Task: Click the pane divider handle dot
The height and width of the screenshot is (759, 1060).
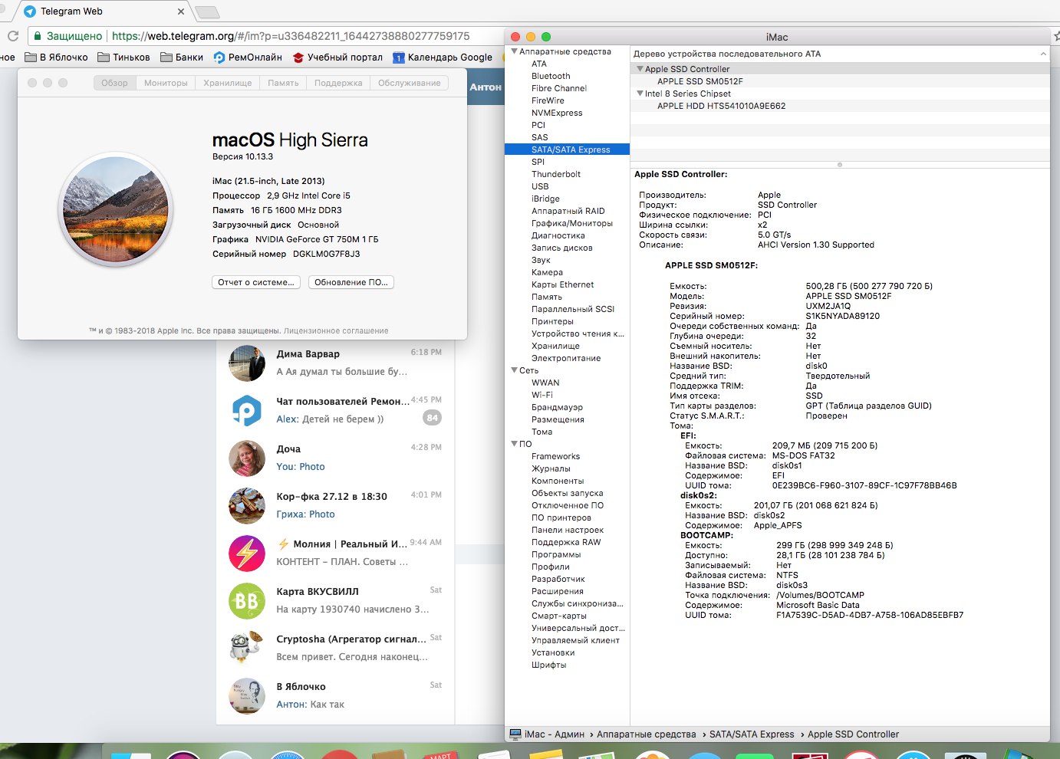Action: (x=840, y=164)
